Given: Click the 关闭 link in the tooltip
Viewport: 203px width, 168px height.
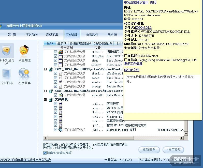Looking at the screenshot, I should coord(153,2).
